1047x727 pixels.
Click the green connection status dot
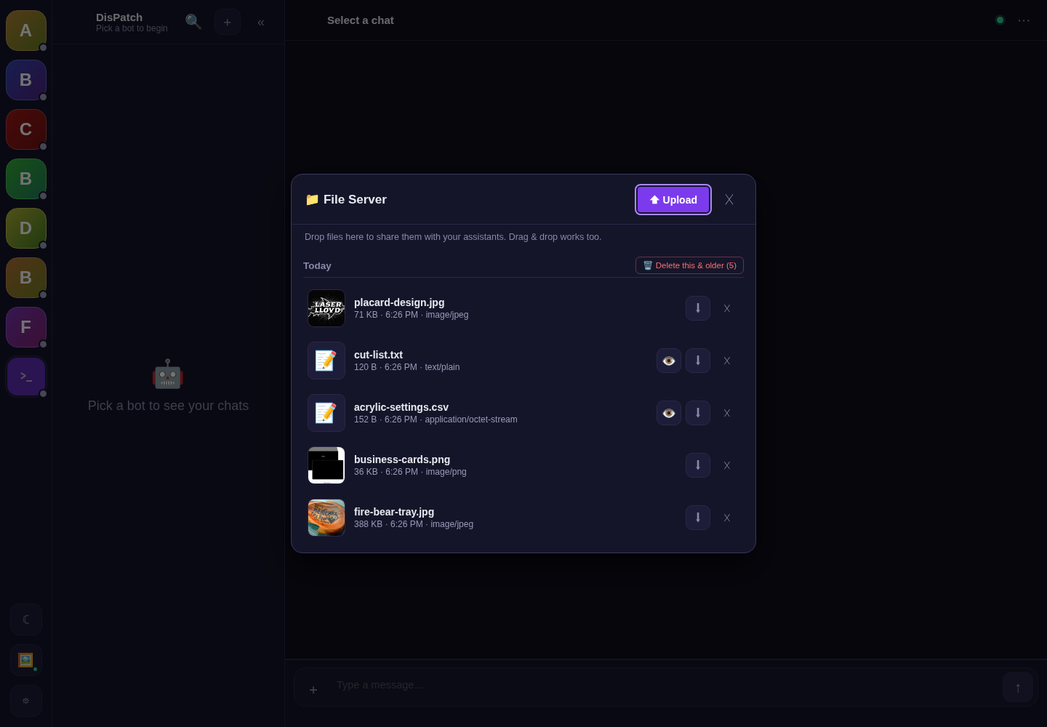point(1000,20)
